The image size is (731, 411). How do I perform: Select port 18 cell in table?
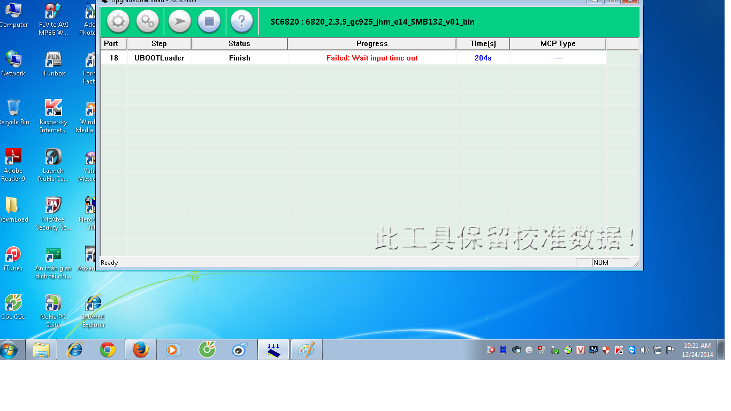pos(114,58)
